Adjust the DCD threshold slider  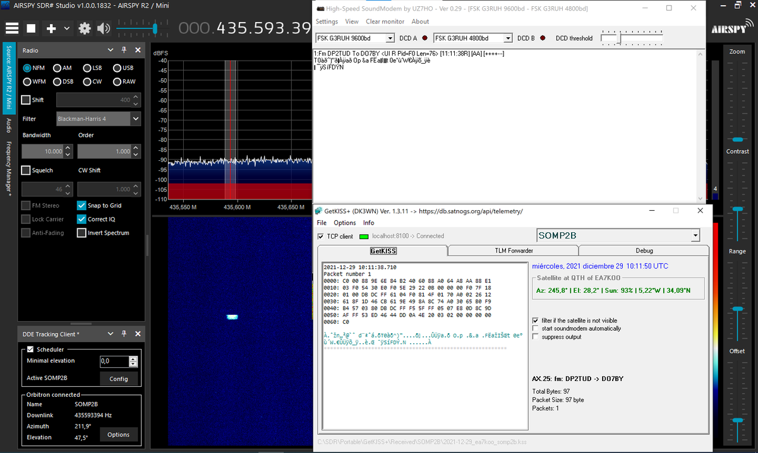(632, 38)
